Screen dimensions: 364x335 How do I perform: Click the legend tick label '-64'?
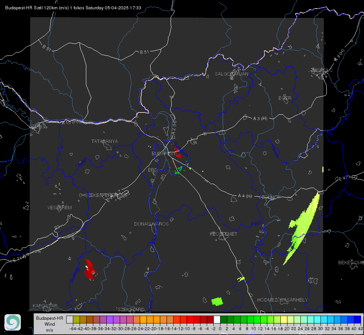[73, 329]
